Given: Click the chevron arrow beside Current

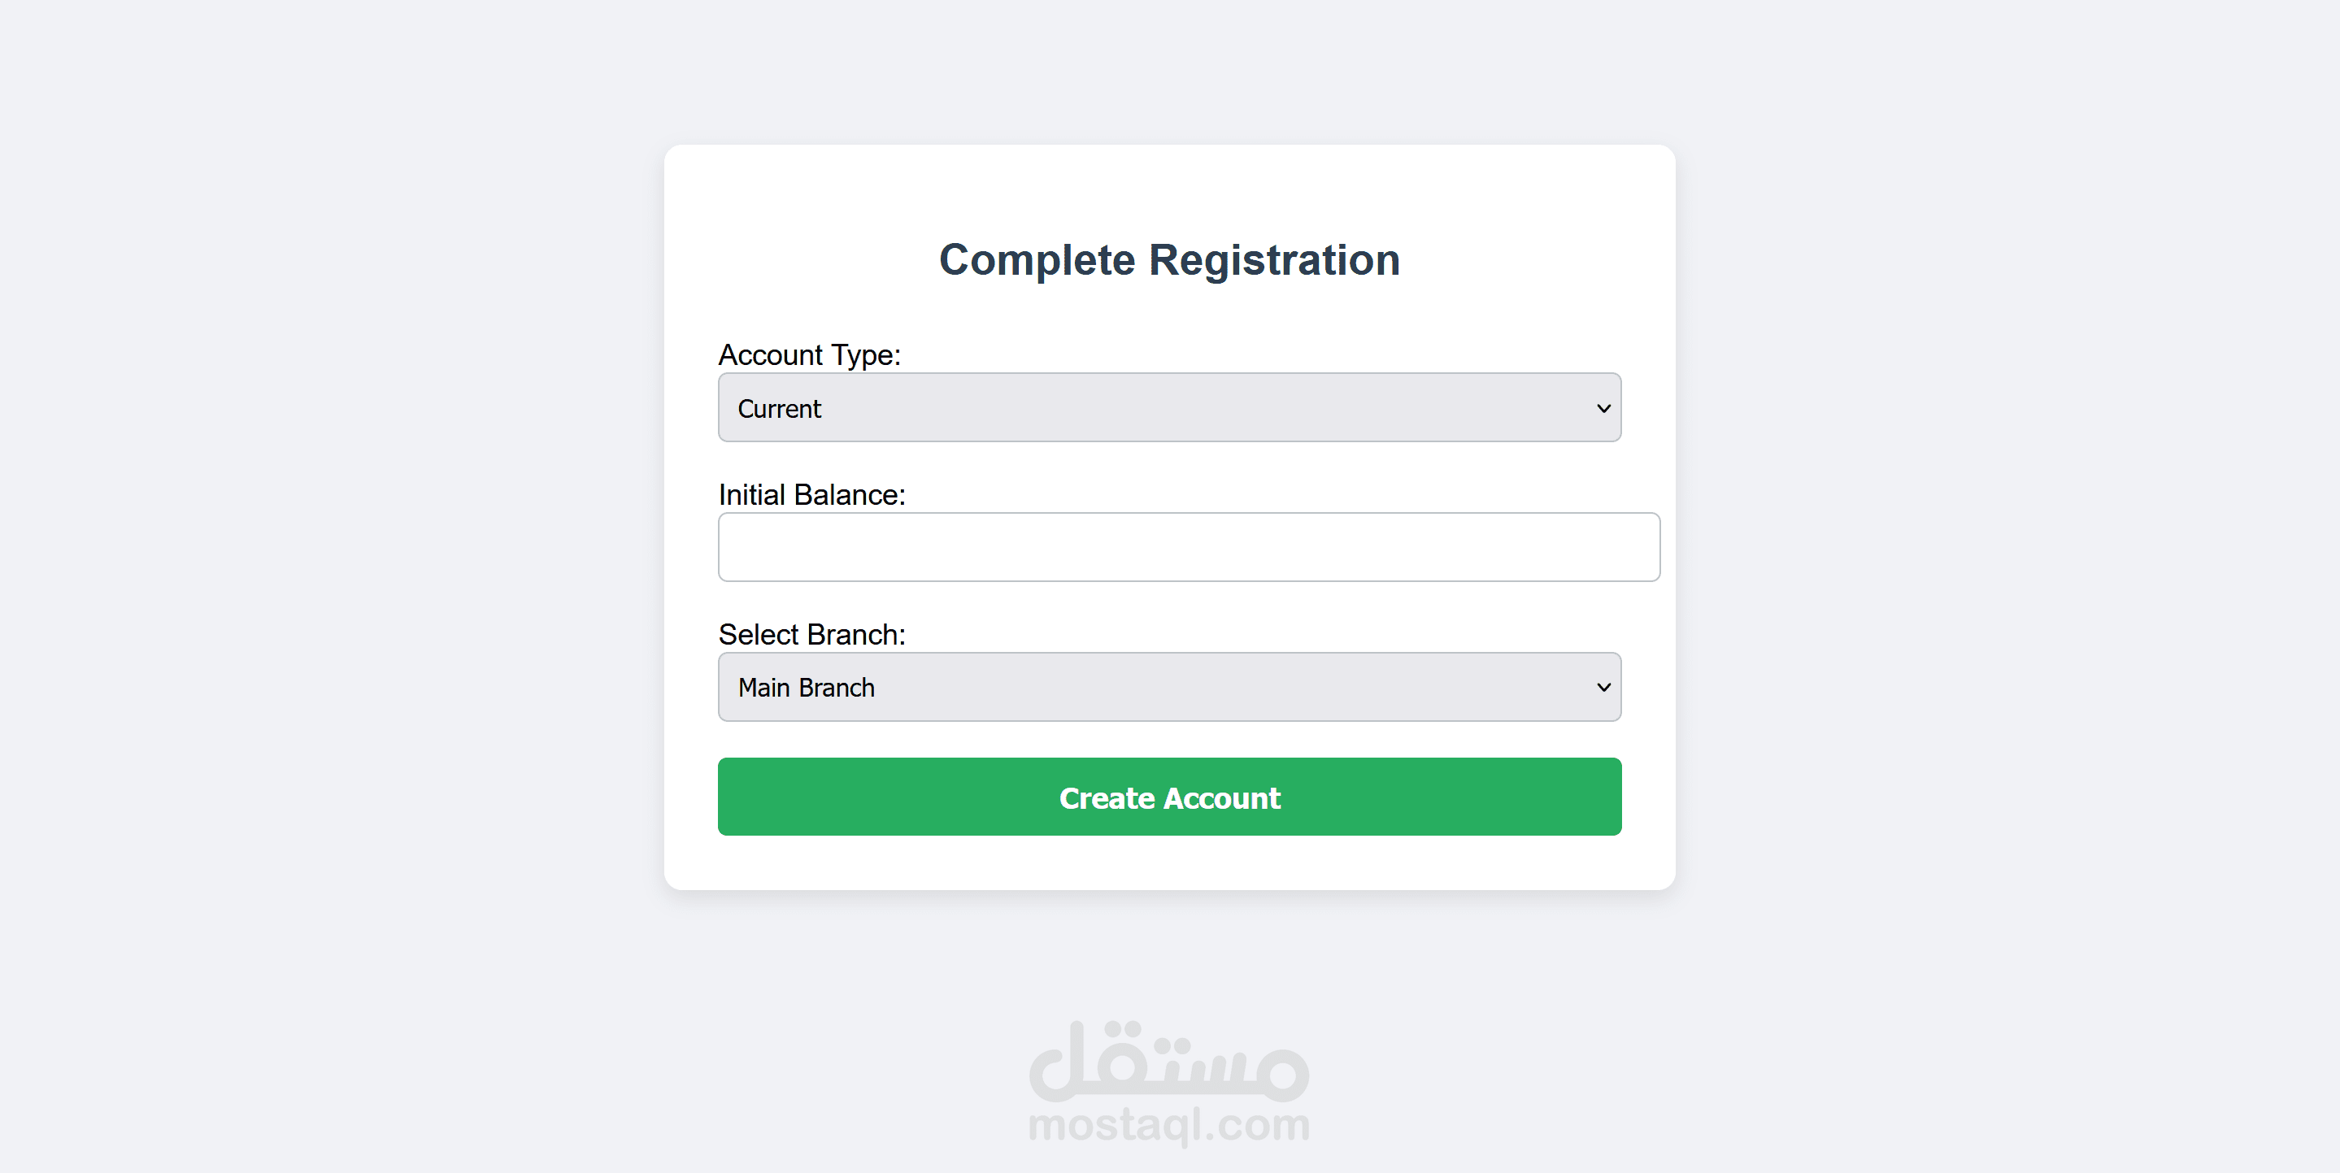Looking at the screenshot, I should (x=1603, y=409).
